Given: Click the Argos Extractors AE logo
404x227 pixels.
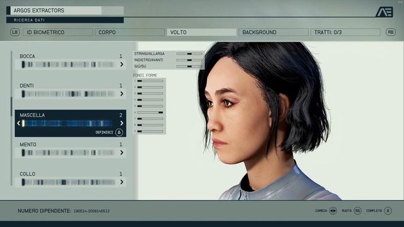Looking at the screenshot, I should [384, 12].
